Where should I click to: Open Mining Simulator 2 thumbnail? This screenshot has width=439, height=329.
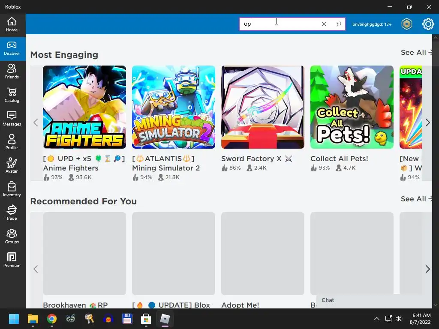[x=174, y=107]
